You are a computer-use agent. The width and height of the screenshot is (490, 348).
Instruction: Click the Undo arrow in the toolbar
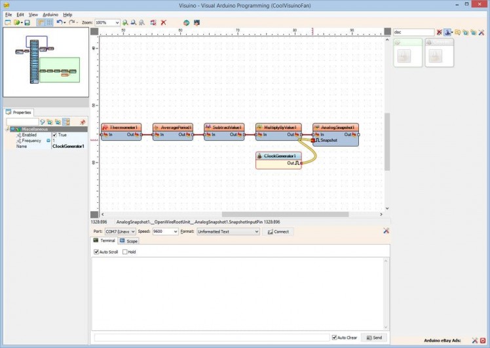59,22
